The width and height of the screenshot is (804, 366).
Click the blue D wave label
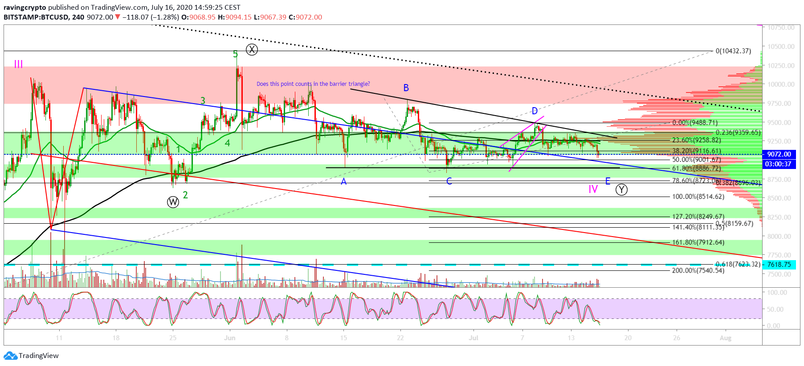coord(535,111)
